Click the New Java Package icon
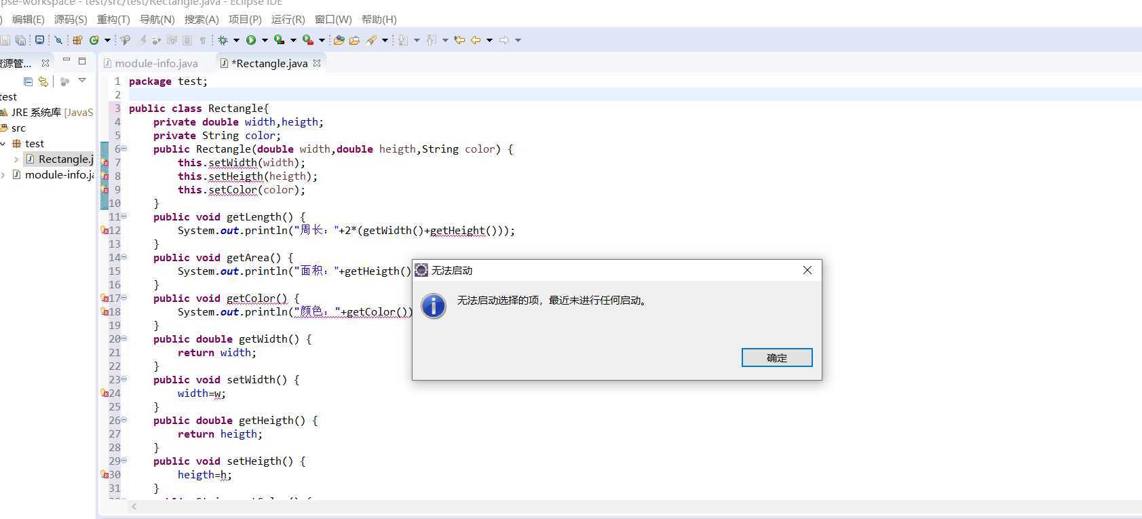Image resolution: width=1142 pixels, height=519 pixels. pos(77,40)
